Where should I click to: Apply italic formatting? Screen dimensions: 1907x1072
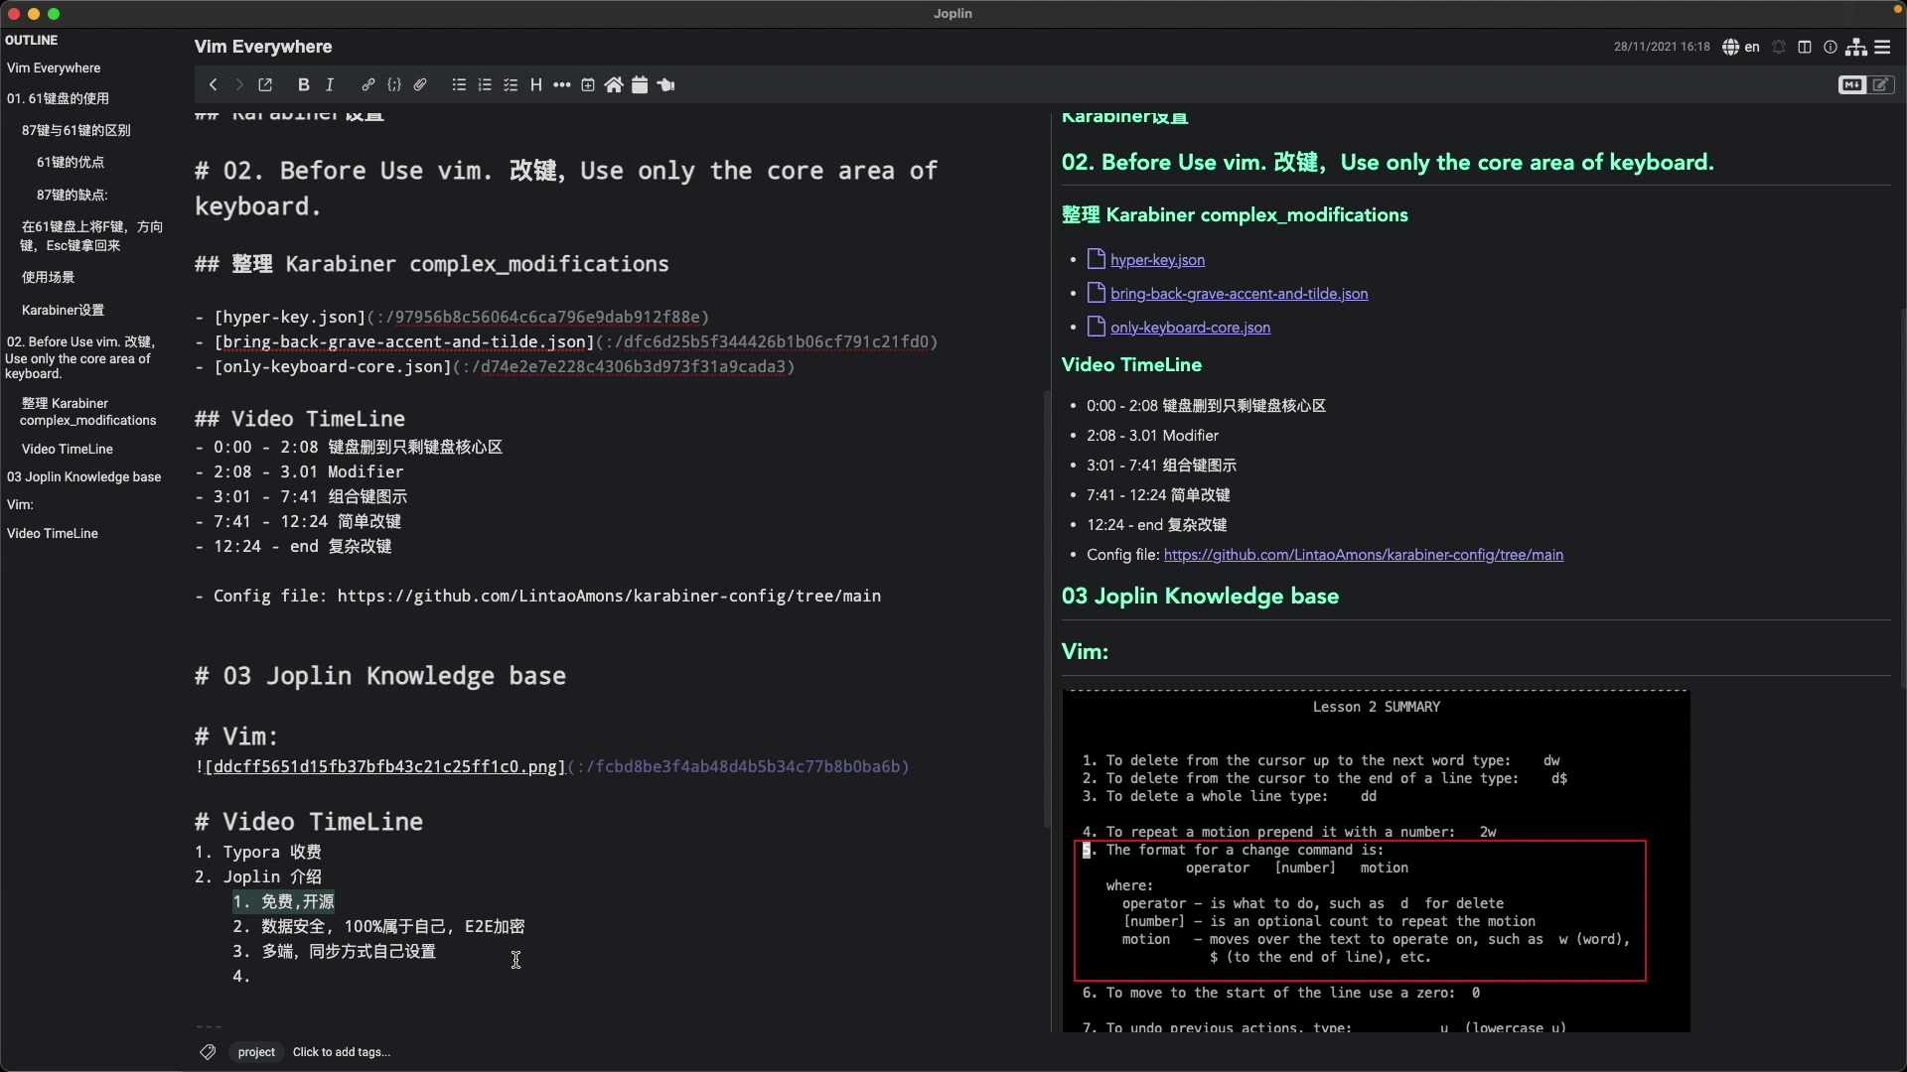(x=330, y=85)
